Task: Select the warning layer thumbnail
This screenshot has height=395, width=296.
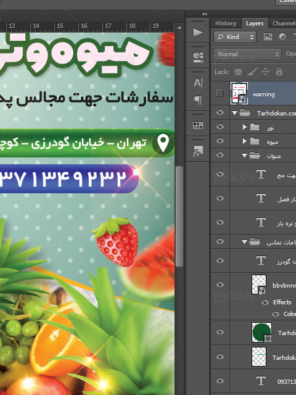Action: [x=239, y=93]
